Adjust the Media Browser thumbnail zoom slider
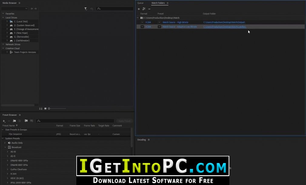This screenshot has height=185, width=306. pos(57,109)
